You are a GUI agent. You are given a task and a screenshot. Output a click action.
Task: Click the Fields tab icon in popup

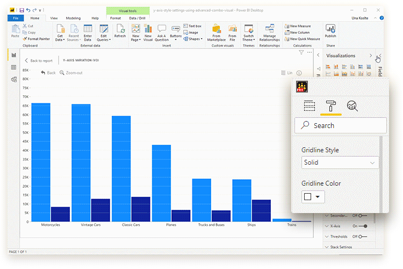309,106
